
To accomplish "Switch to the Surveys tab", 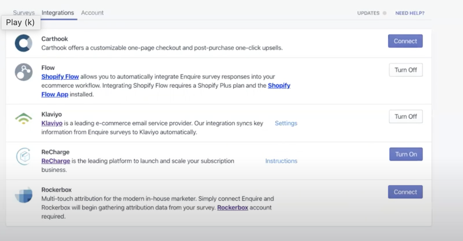I will [24, 13].
